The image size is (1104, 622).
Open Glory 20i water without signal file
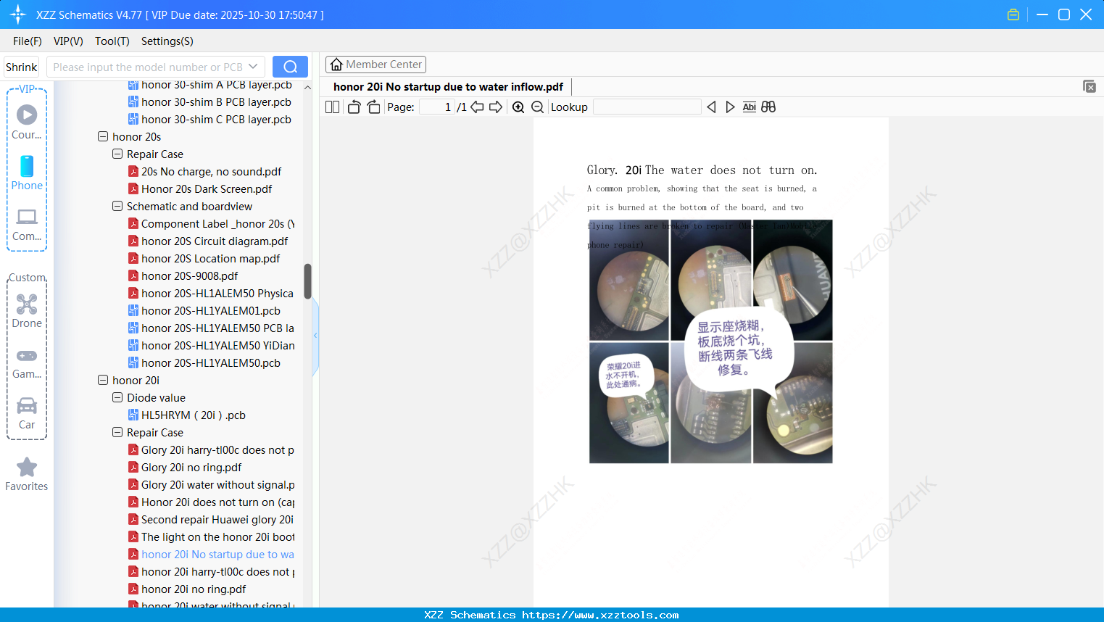[x=217, y=484]
